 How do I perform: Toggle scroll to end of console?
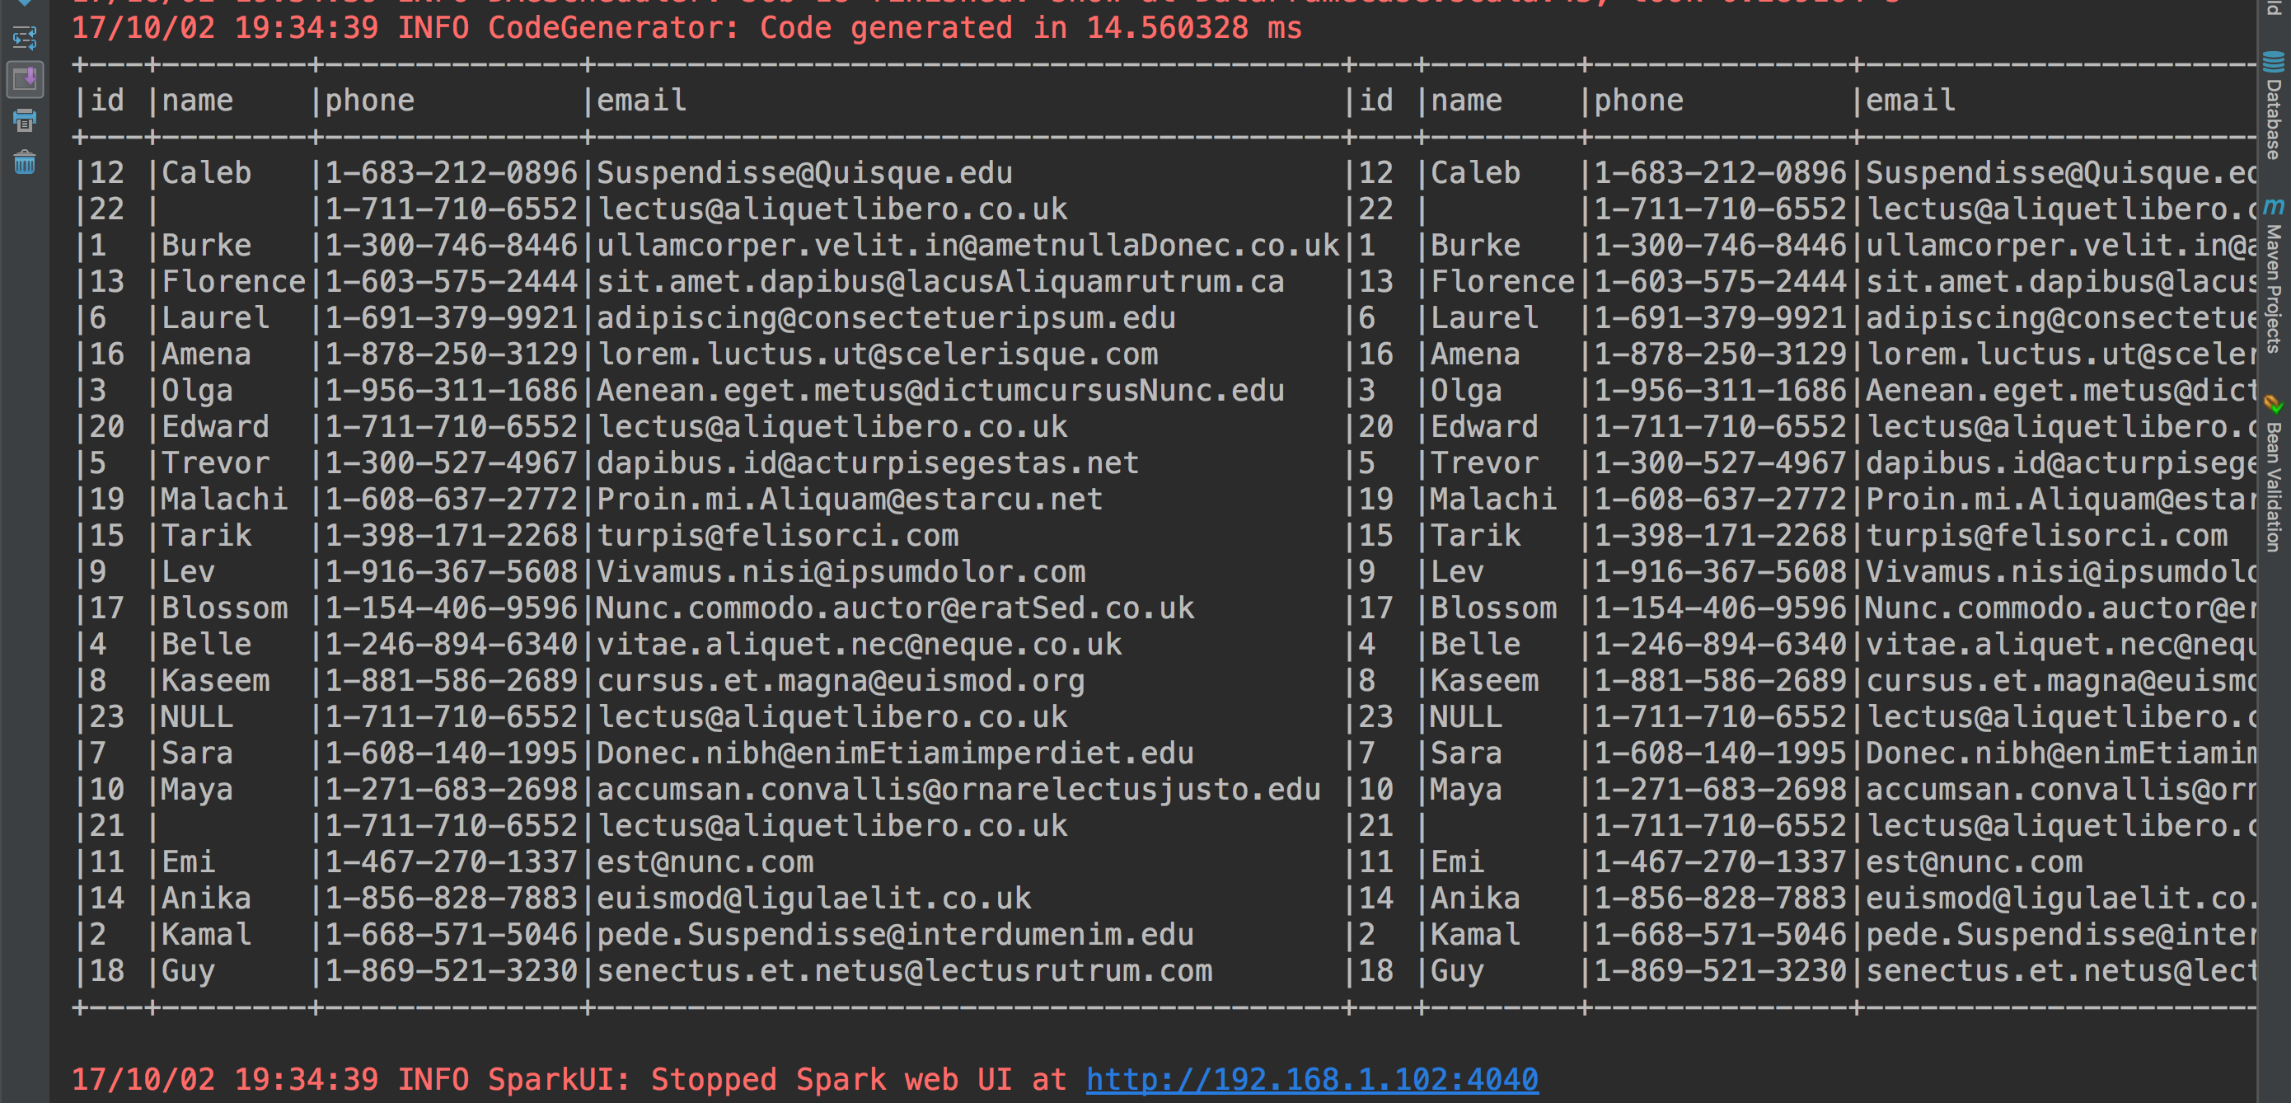pyautogui.click(x=24, y=79)
